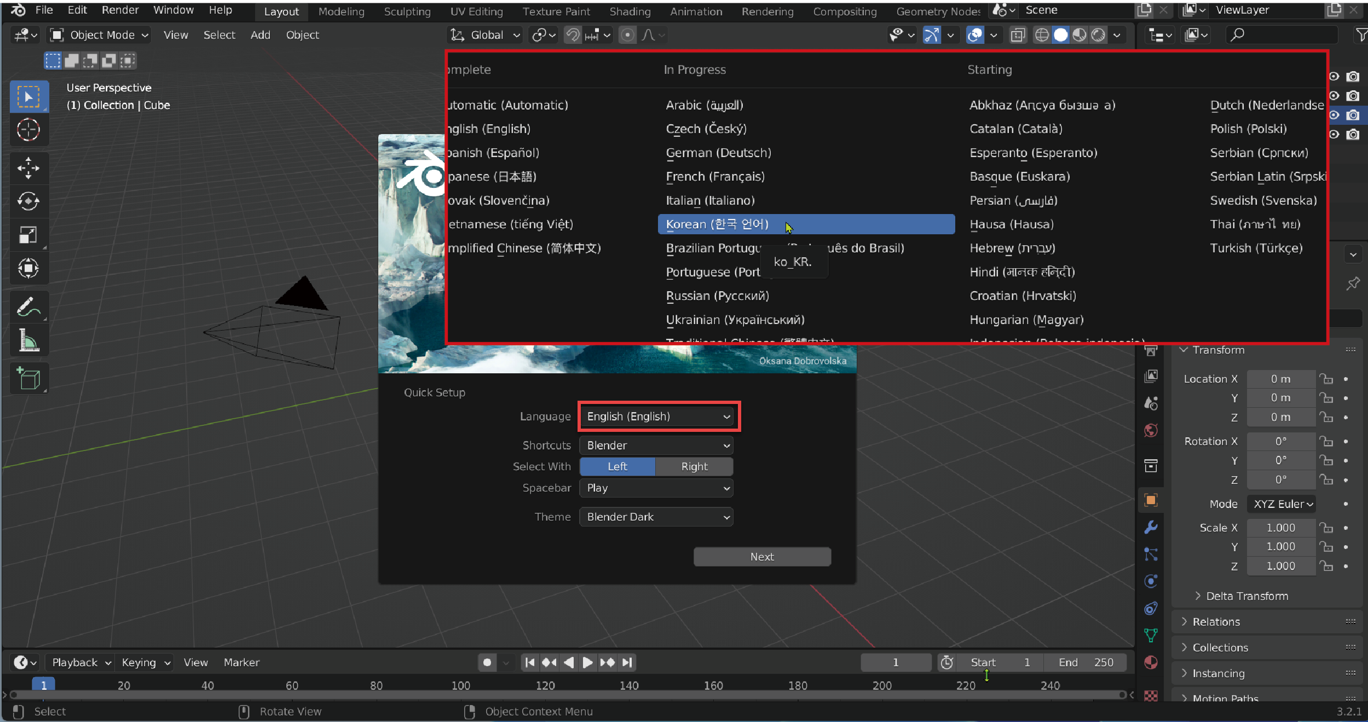Viewport: 1368px width, 722px height.
Task: Select the Add Cube tool
Action: tap(28, 378)
